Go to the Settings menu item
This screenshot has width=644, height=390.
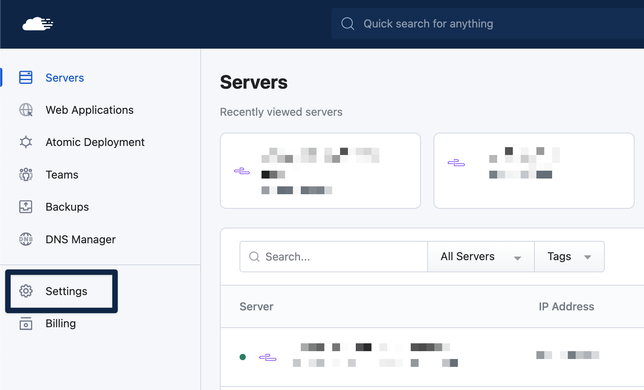tap(66, 291)
